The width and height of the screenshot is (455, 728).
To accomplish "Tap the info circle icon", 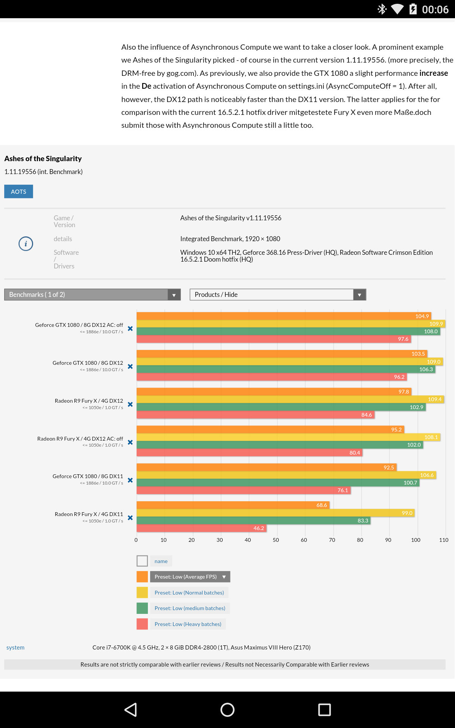I will point(26,243).
